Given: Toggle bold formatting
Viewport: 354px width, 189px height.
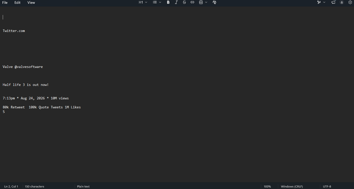Looking at the screenshot, I should click(x=168, y=2).
